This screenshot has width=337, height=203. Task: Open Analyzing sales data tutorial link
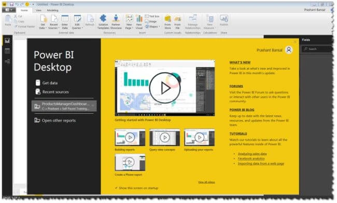point(252,154)
